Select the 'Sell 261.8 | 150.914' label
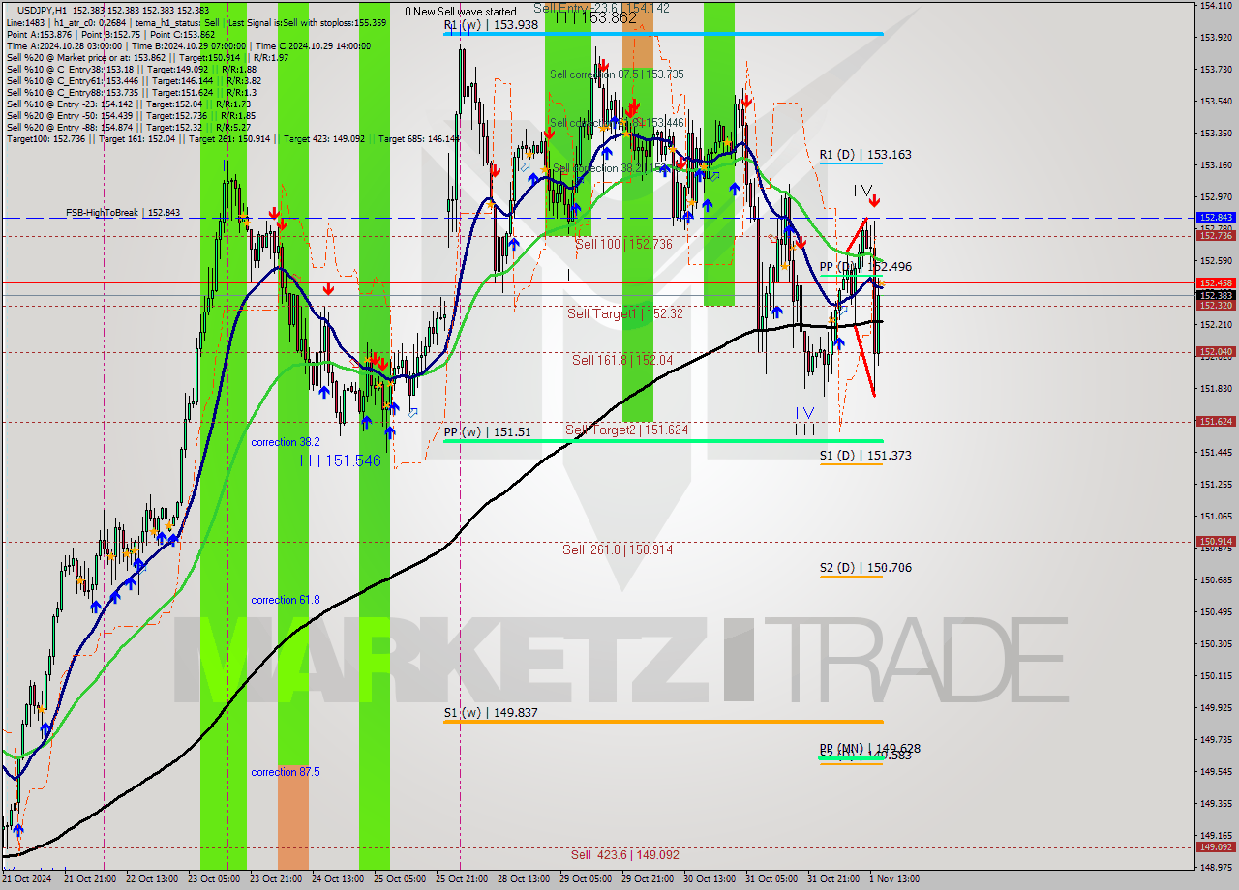Image resolution: width=1239 pixels, height=890 pixels. (x=618, y=549)
